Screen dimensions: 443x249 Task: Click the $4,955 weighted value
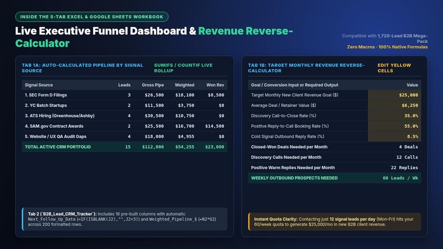pyautogui.click(x=186, y=136)
